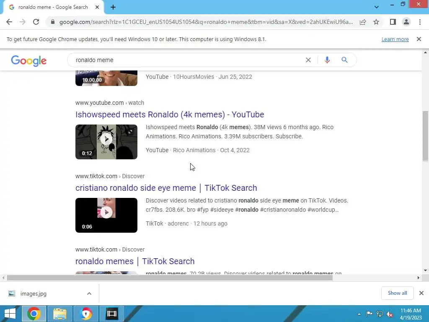Open a new tab with the plus button
The image size is (429, 322).
[113, 8]
